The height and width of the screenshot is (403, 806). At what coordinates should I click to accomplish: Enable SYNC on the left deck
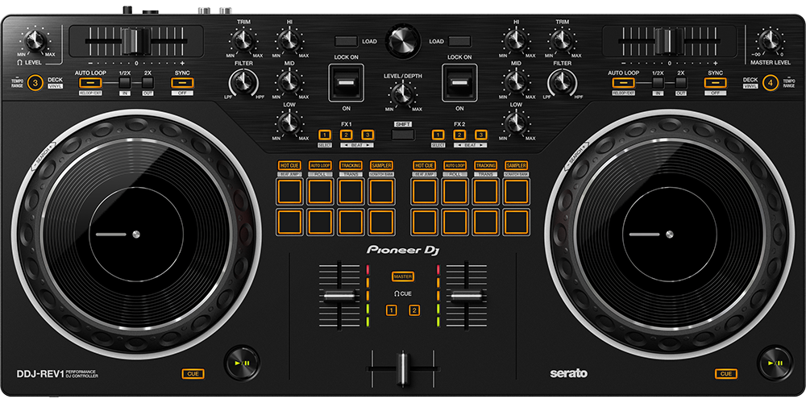[182, 83]
